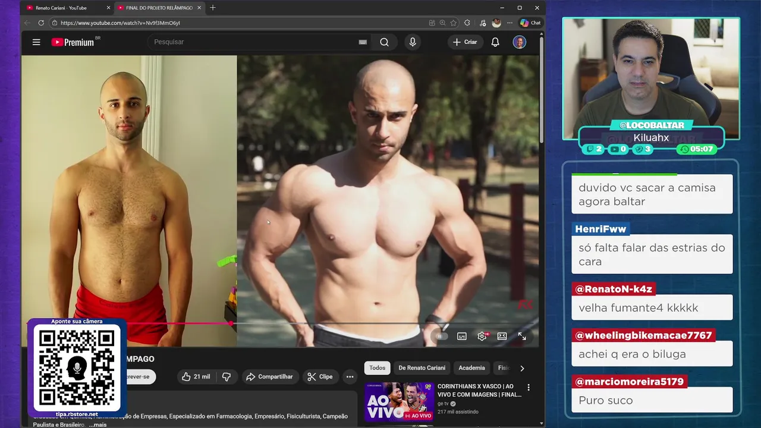Open the CORINTHIANS X VASCO video title
This screenshot has width=761, height=428.
(479, 390)
